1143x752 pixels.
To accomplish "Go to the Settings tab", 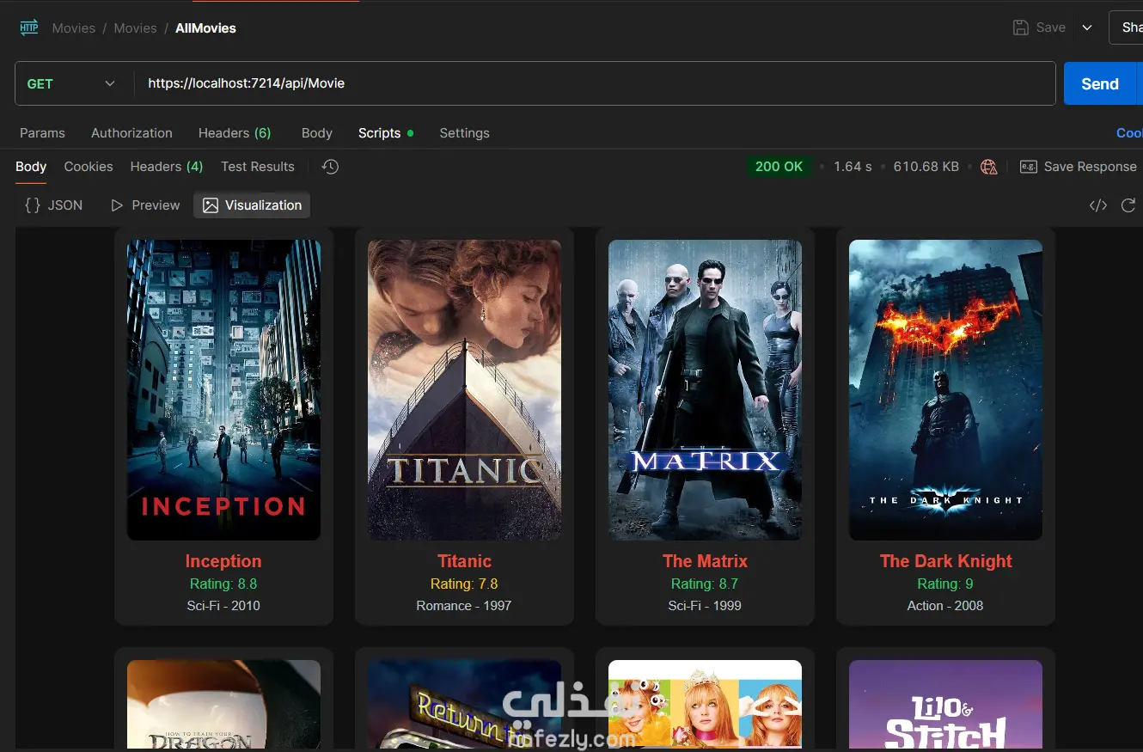I will point(464,133).
